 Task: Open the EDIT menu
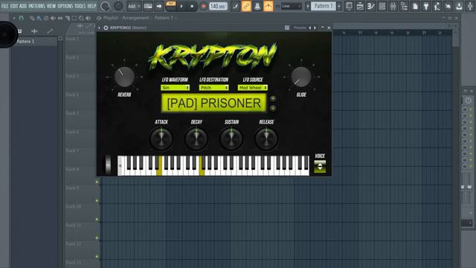[14, 6]
